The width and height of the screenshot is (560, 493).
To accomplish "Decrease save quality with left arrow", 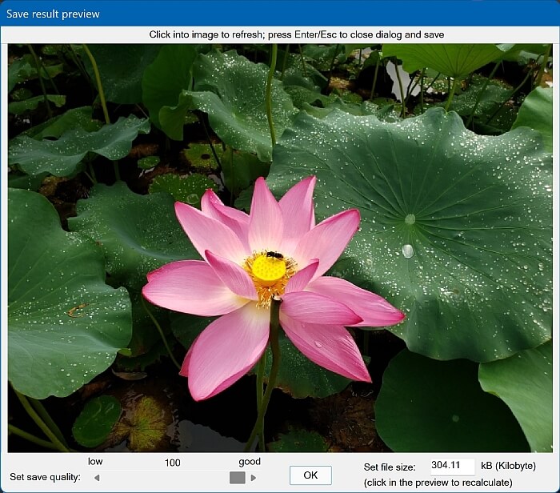I will click(97, 478).
